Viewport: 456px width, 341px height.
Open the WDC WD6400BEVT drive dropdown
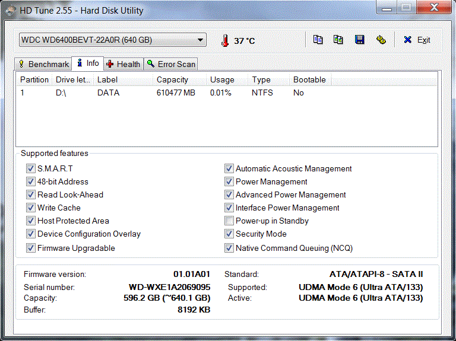(113, 40)
